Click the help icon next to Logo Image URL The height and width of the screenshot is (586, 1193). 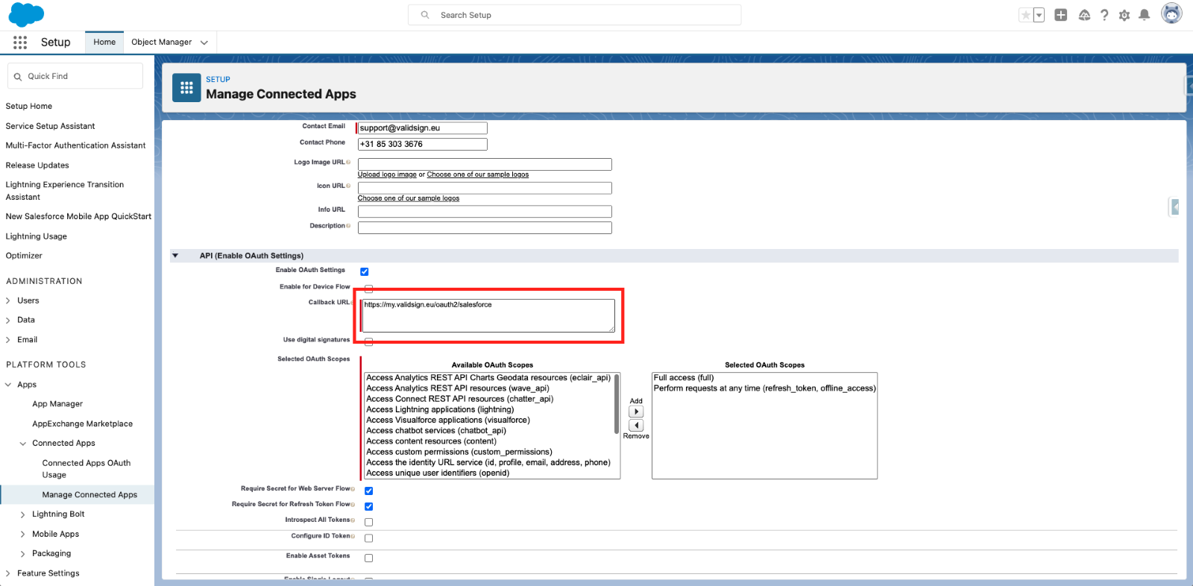click(348, 163)
